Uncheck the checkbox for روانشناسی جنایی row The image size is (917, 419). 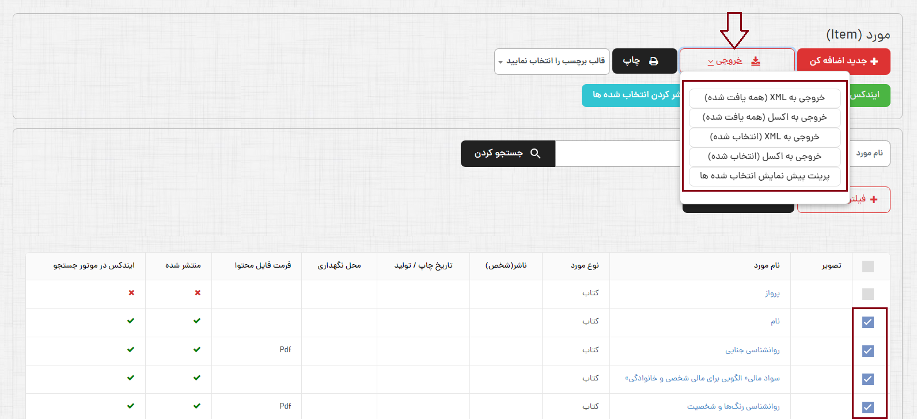pyautogui.click(x=868, y=351)
